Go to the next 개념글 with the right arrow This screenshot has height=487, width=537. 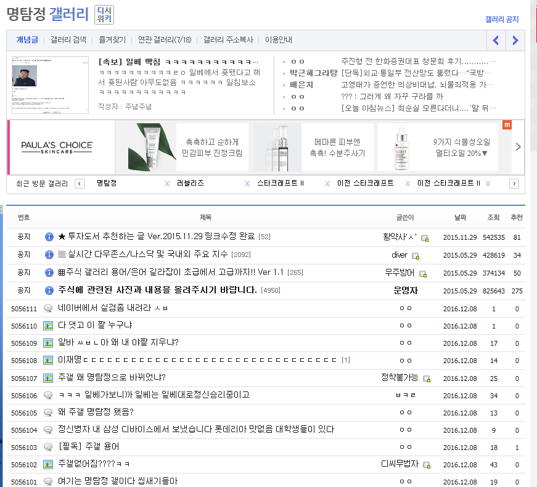pos(515,41)
